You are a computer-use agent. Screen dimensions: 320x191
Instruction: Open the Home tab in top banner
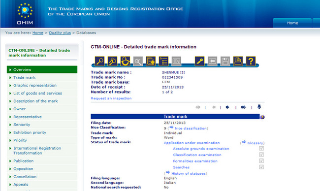292,23
